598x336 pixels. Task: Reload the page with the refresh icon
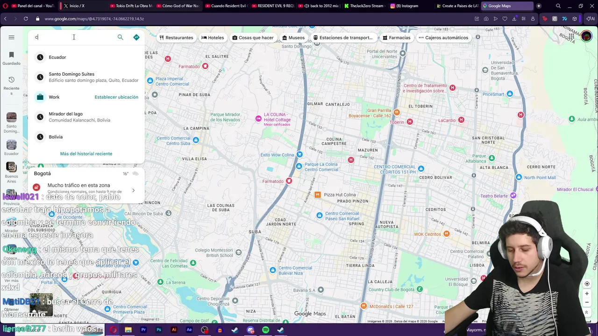26,19
